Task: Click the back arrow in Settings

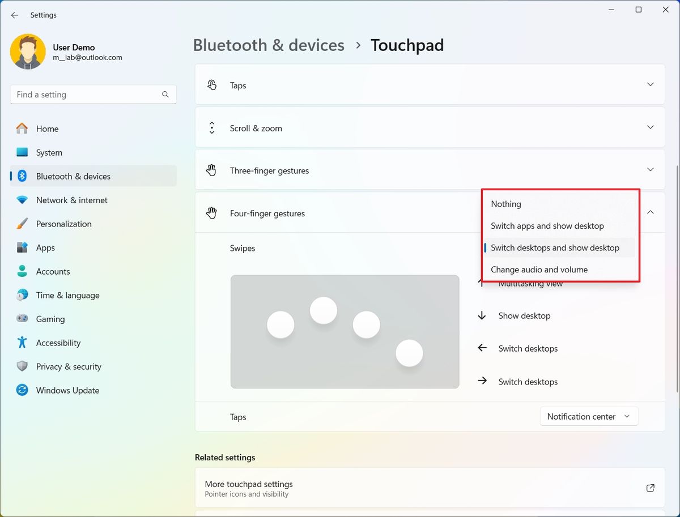Action: (14, 15)
